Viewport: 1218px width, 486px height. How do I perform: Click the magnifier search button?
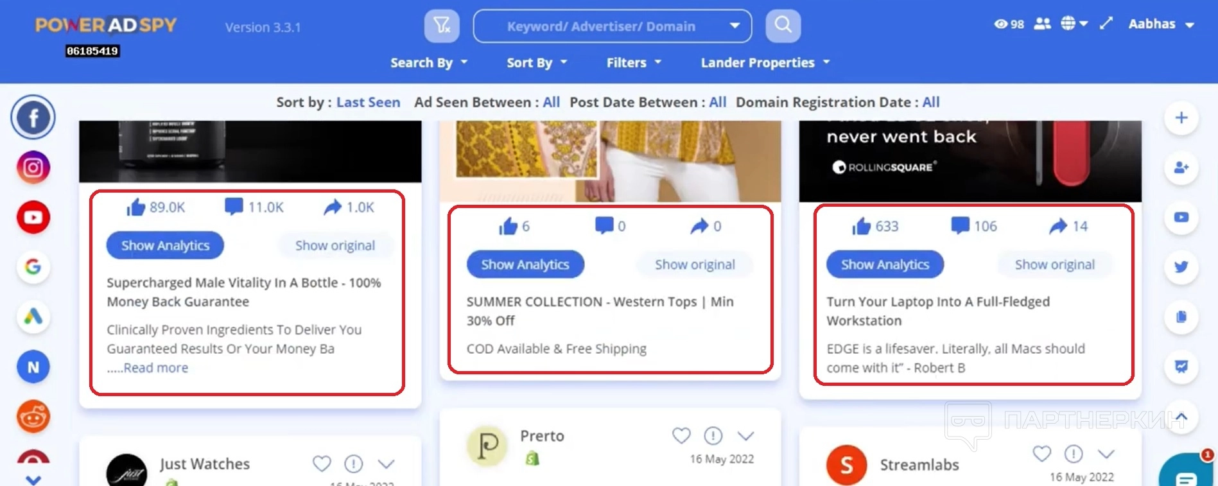[x=783, y=26]
